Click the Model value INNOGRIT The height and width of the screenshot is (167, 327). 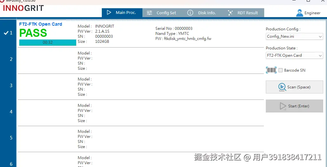coord(105,26)
